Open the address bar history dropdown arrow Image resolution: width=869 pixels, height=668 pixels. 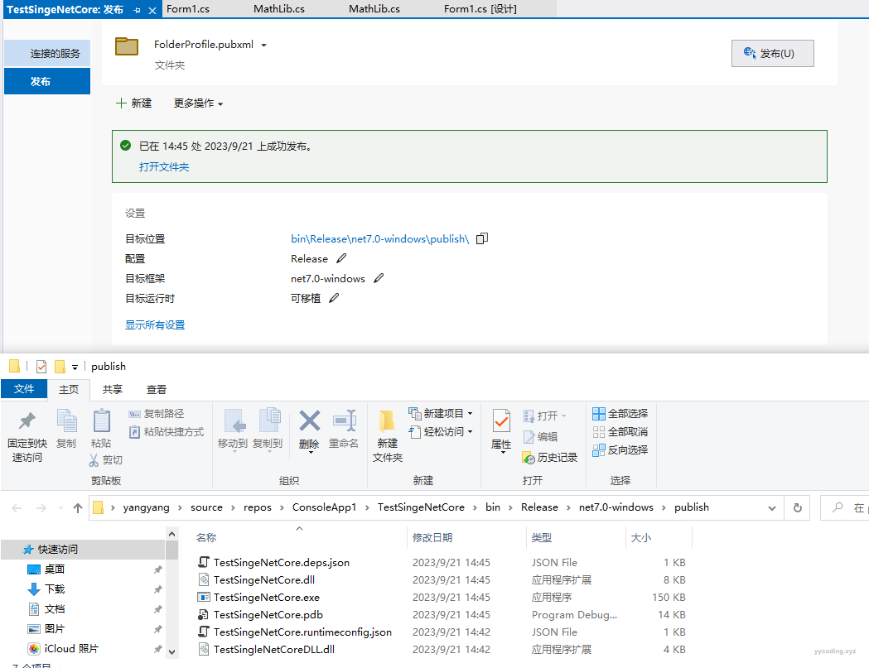[x=772, y=507]
